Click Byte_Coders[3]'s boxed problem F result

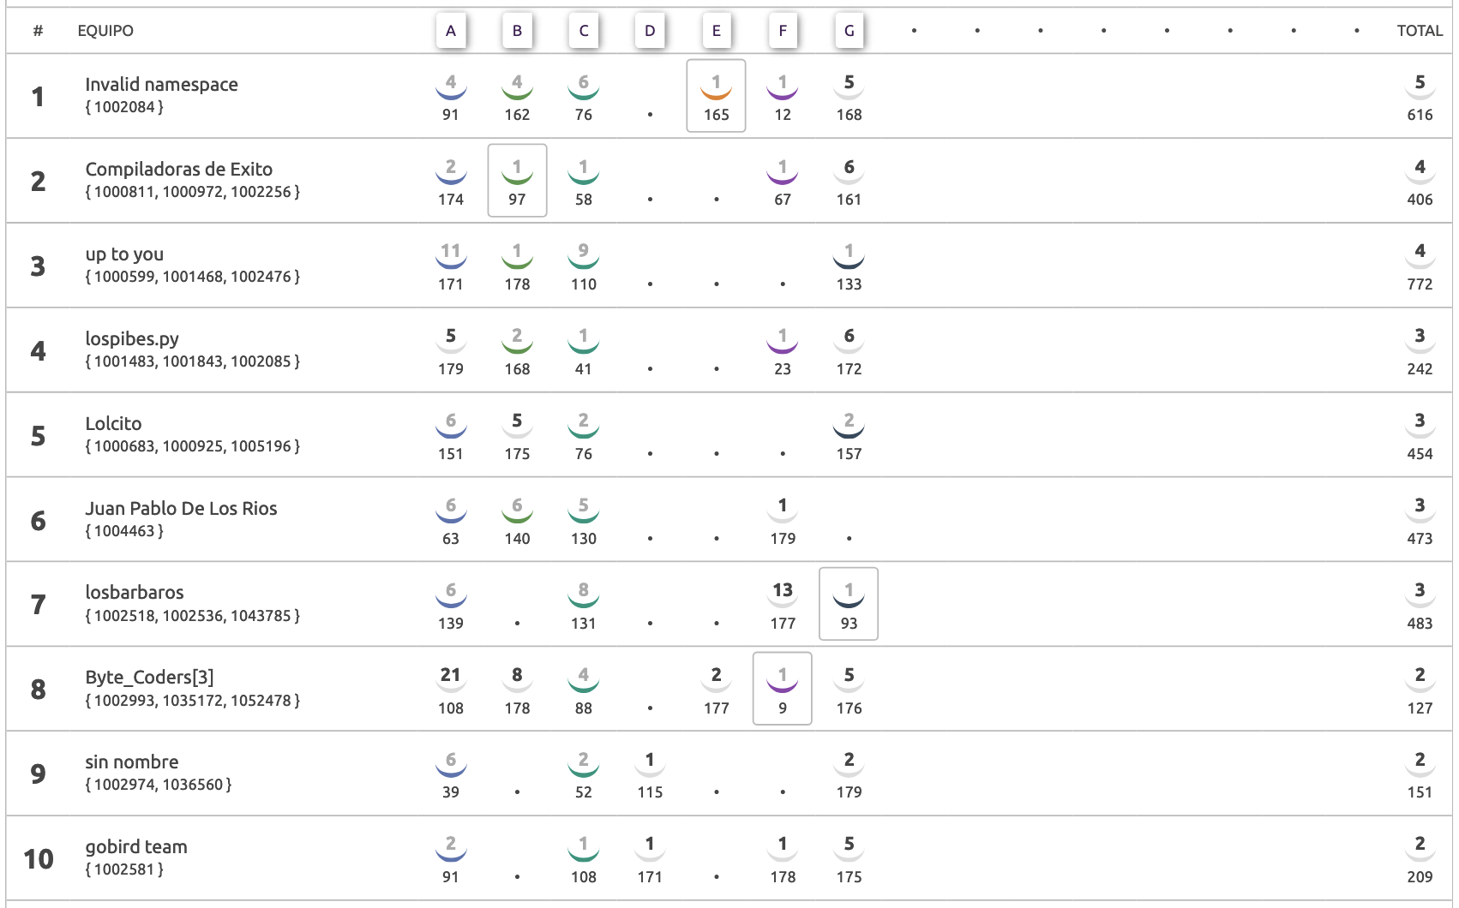coord(783,689)
